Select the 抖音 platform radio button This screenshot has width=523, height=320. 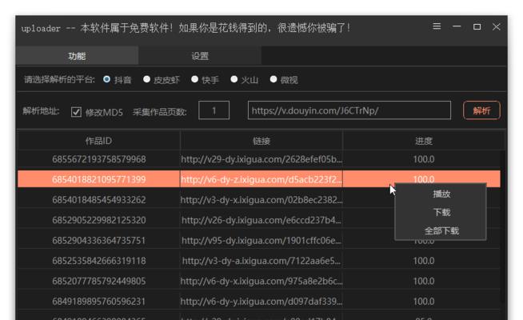click(x=106, y=79)
